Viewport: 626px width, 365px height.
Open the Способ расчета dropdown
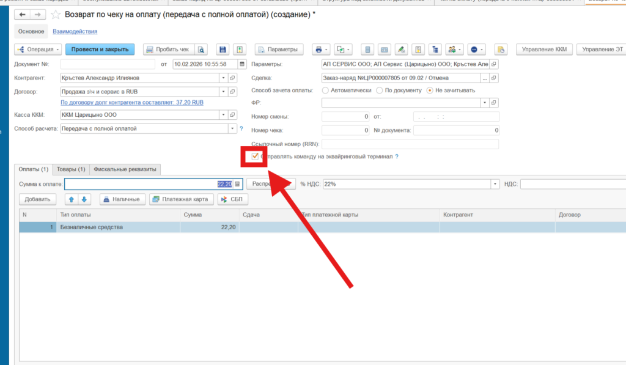232,128
